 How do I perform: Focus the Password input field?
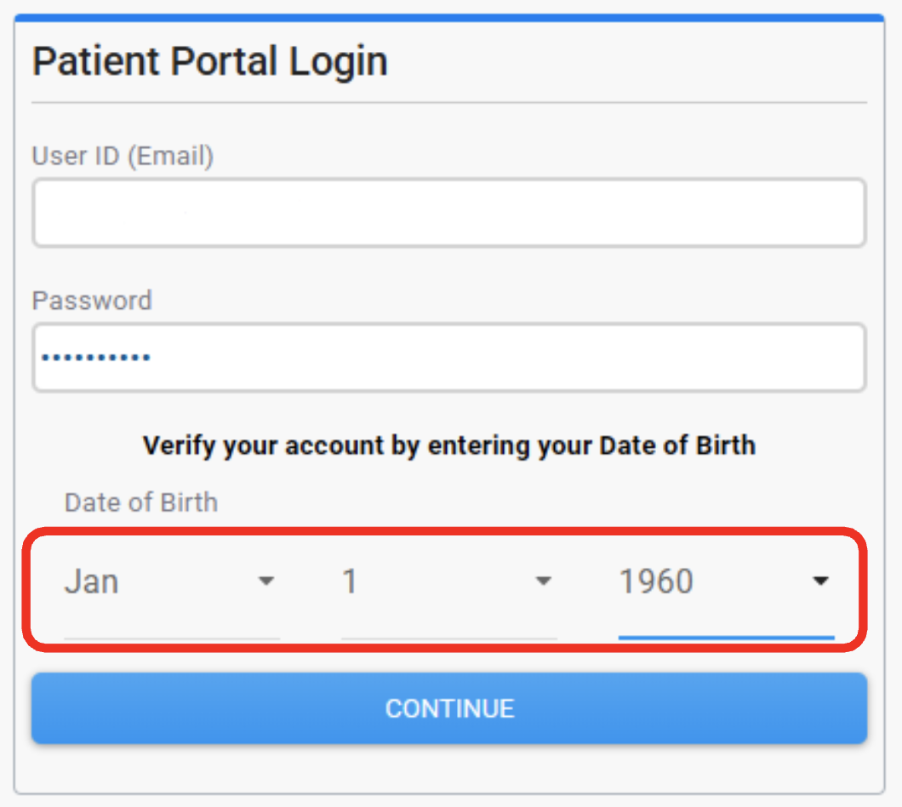449,358
